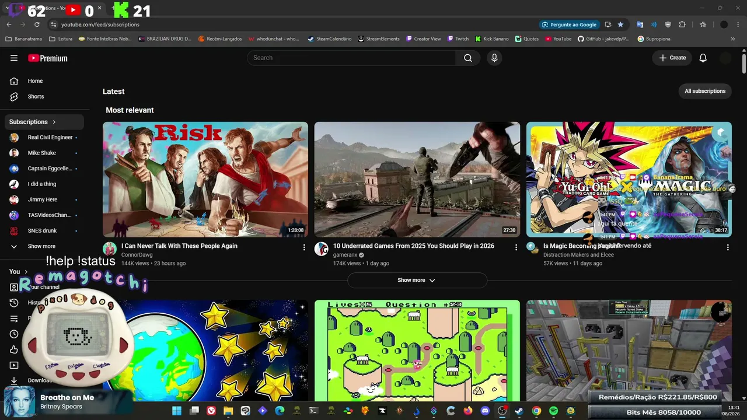This screenshot has height=420, width=747.
Task: Open Firefox from the taskbar
Action: point(468,411)
